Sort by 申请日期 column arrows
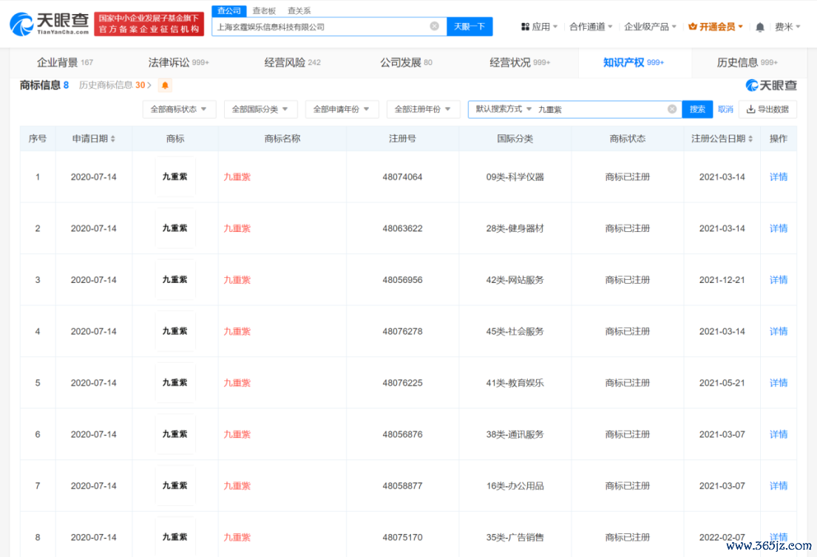 pos(112,139)
